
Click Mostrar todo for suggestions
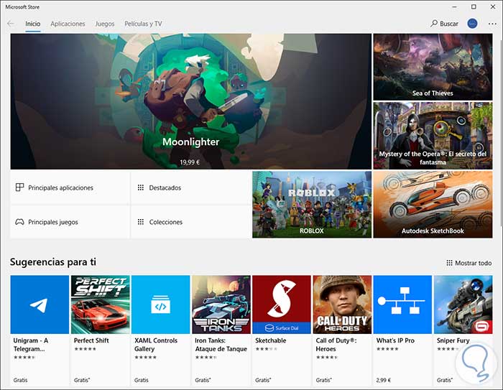469,263
